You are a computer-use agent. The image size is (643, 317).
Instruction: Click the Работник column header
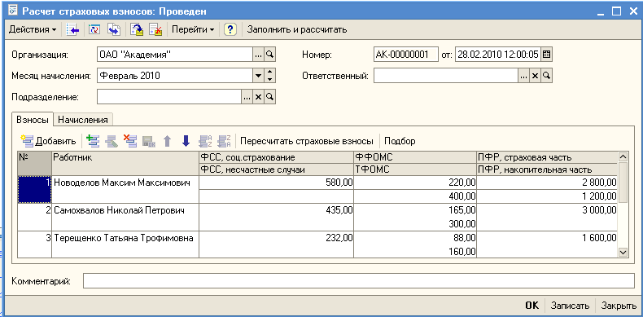(x=125, y=163)
